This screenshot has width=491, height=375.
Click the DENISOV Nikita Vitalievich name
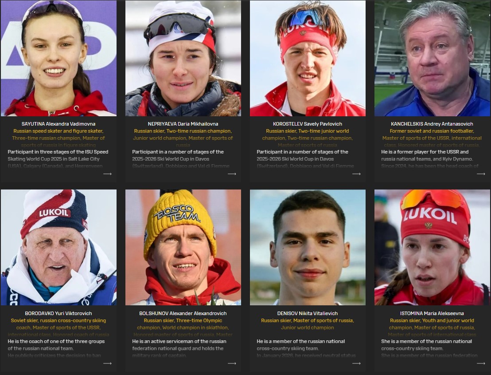[308, 313]
